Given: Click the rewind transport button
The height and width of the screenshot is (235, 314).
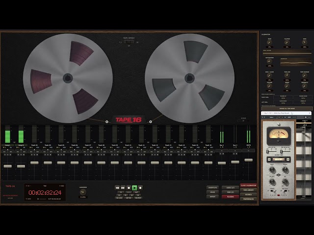Looking at the screenshot, I should point(117,188).
